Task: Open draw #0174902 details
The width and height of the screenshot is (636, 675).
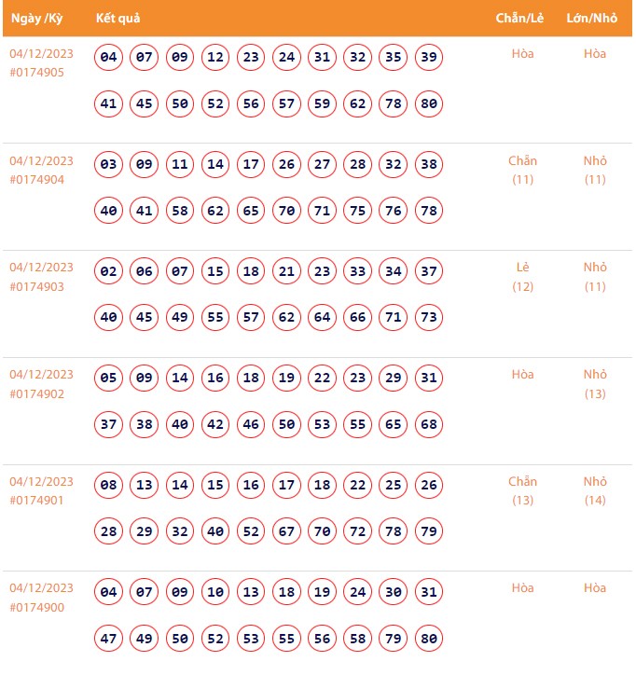Action: [37, 393]
